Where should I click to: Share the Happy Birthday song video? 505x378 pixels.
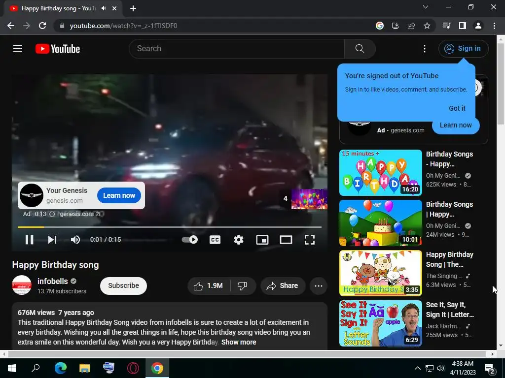(x=283, y=286)
